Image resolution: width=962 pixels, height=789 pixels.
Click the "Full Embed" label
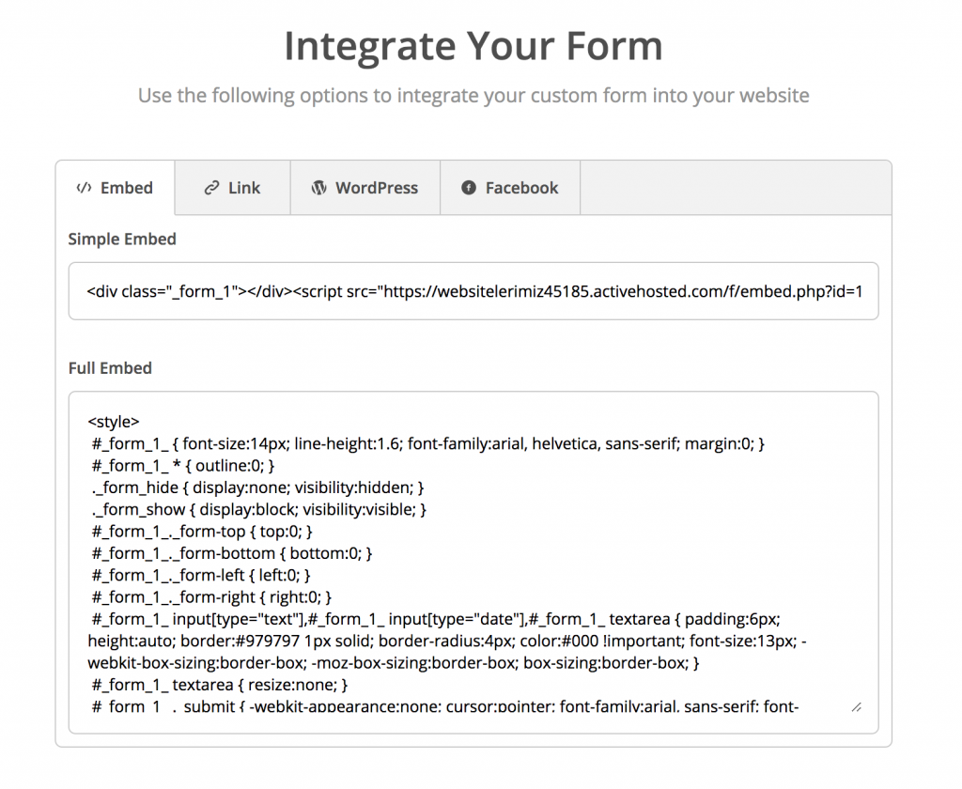[110, 368]
